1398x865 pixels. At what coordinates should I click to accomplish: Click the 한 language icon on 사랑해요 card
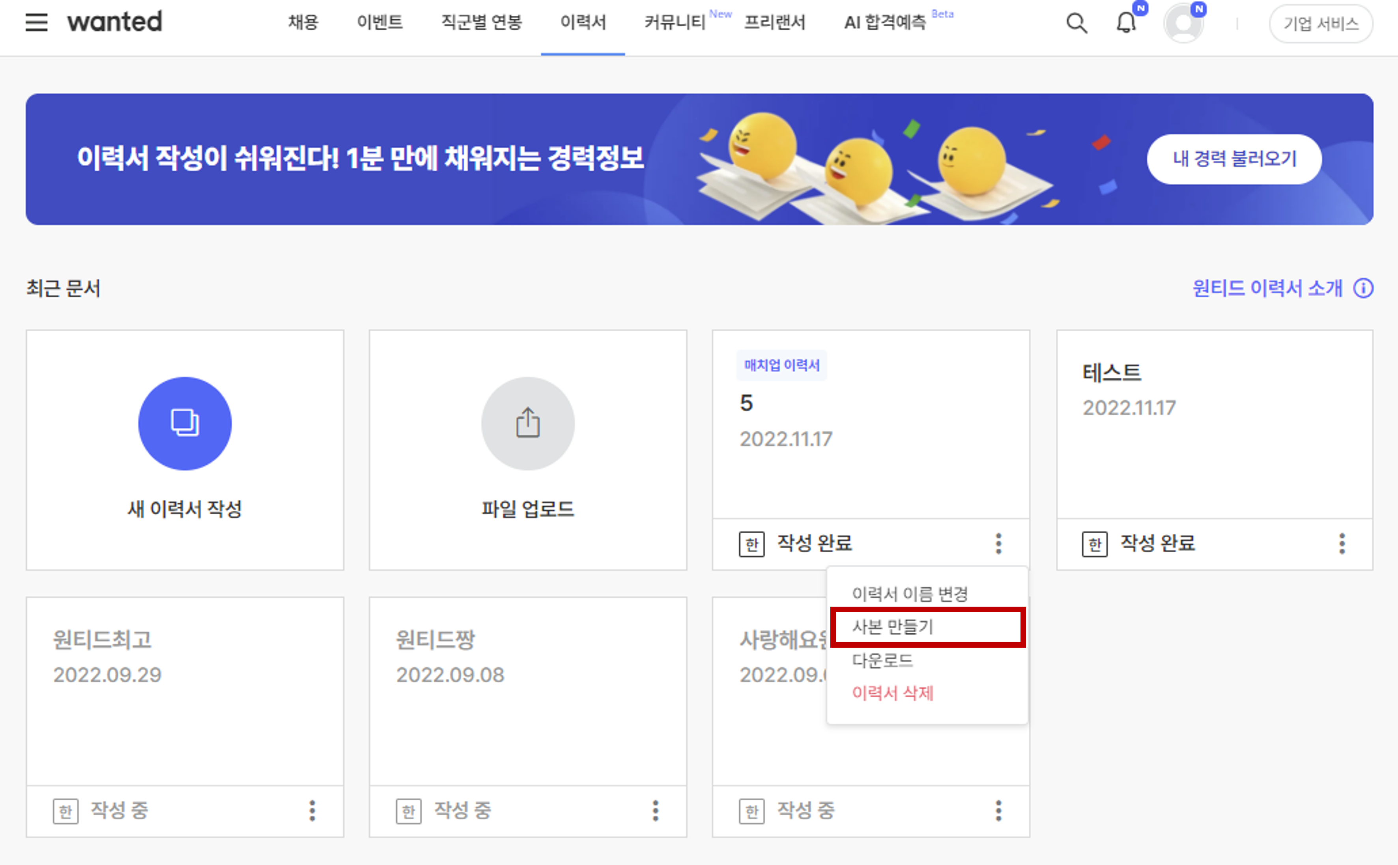pos(751,811)
